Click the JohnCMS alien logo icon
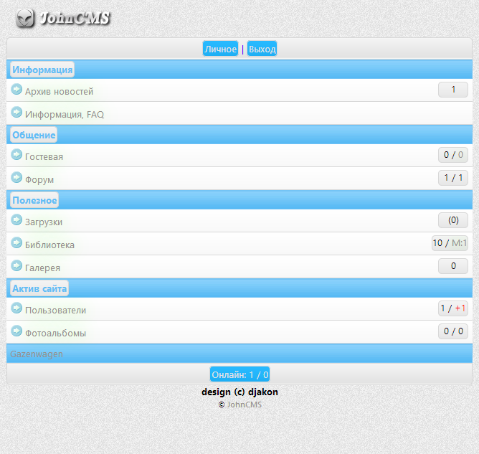 25,18
